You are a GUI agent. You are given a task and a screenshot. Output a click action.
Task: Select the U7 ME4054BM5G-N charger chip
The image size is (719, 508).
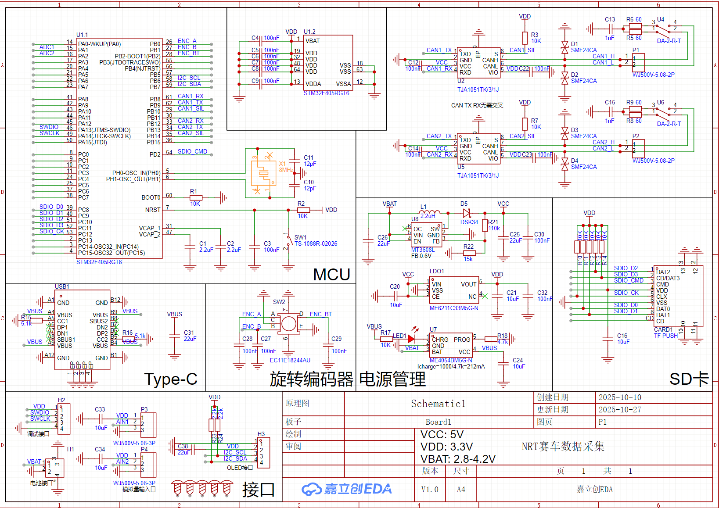[451, 345]
